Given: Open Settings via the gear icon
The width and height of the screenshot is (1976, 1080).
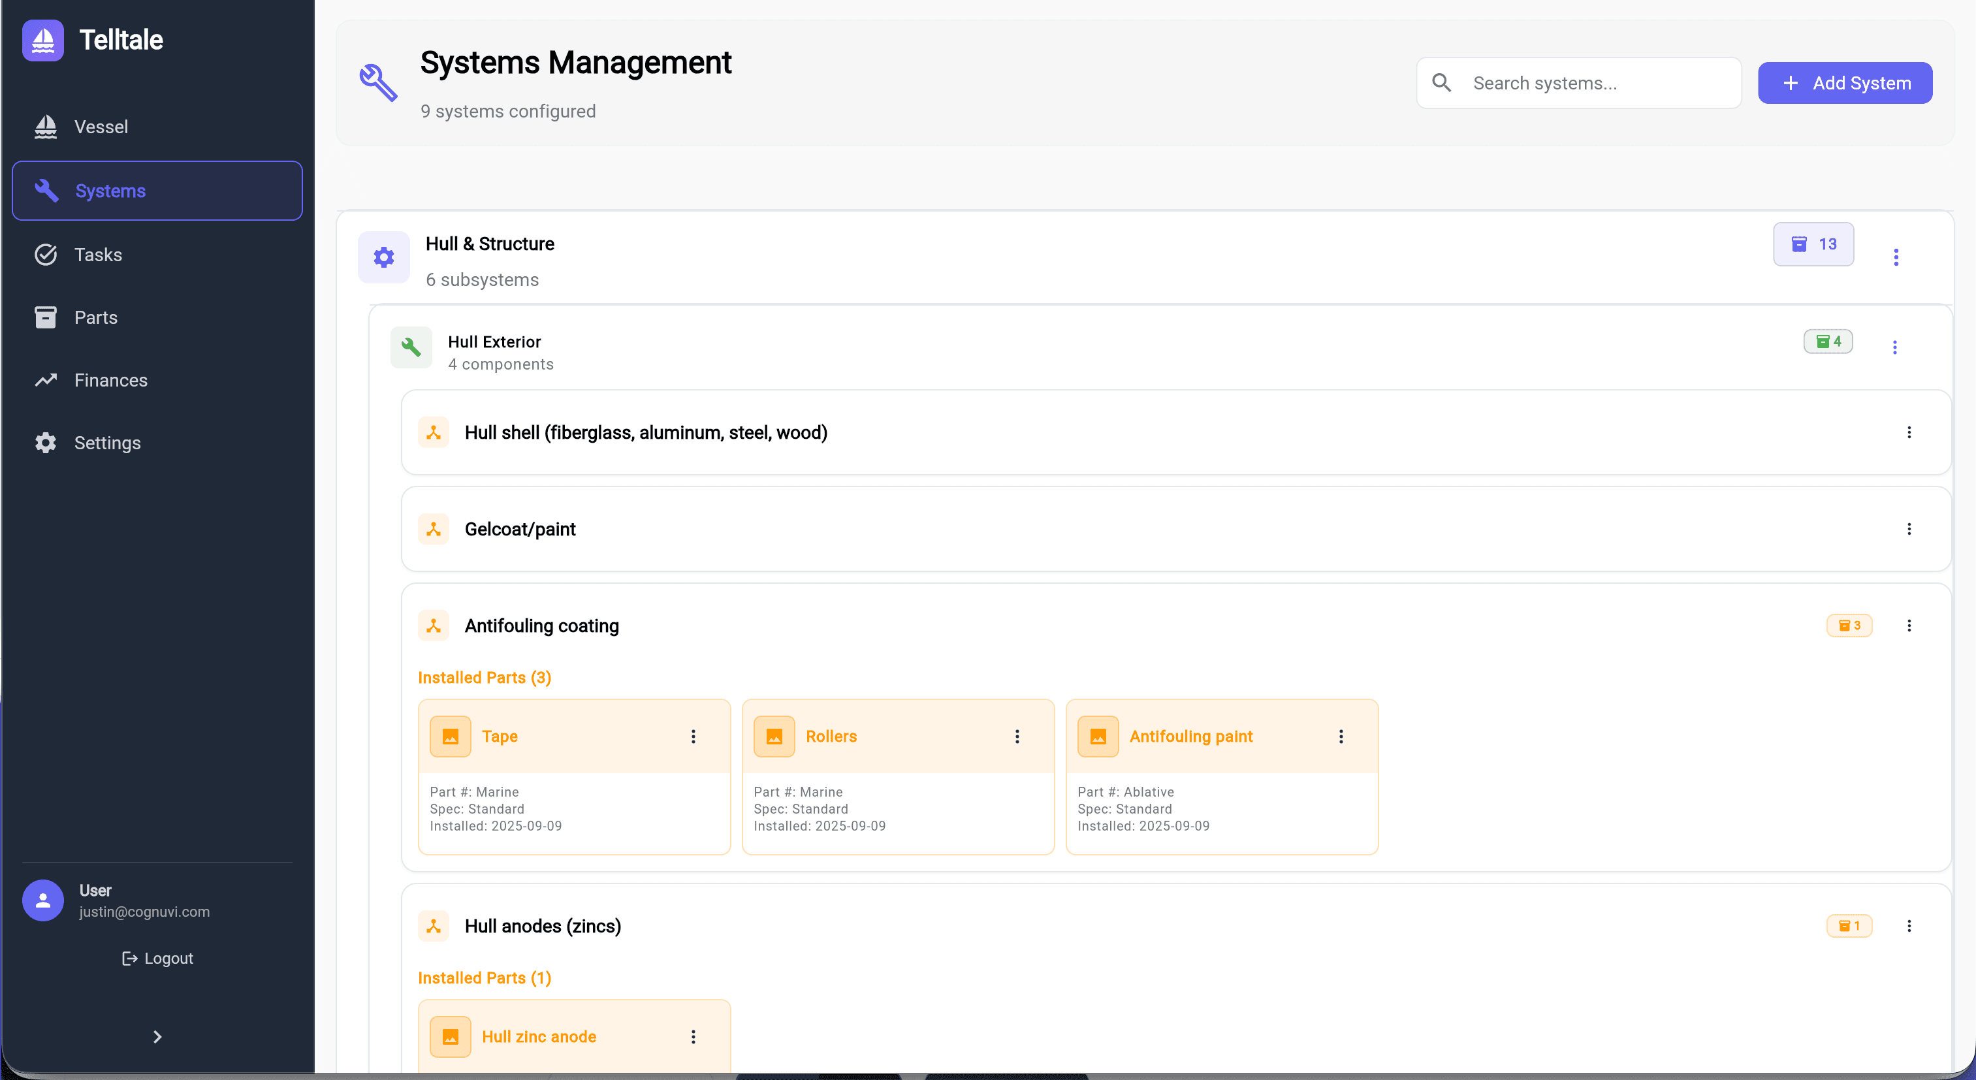Looking at the screenshot, I should pos(44,443).
